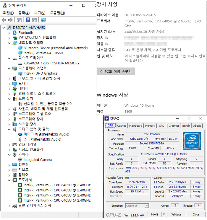Expand the 휴먼 인터페이스 장치 node
This screenshot has width=207, height=220.
[x=9, y=206]
